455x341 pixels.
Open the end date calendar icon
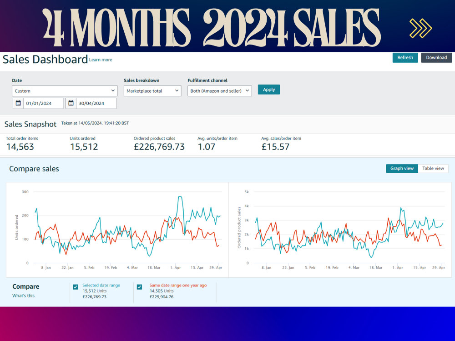pyautogui.click(x=71, y=103)
